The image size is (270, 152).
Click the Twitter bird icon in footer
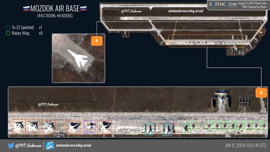pos(11,145)
